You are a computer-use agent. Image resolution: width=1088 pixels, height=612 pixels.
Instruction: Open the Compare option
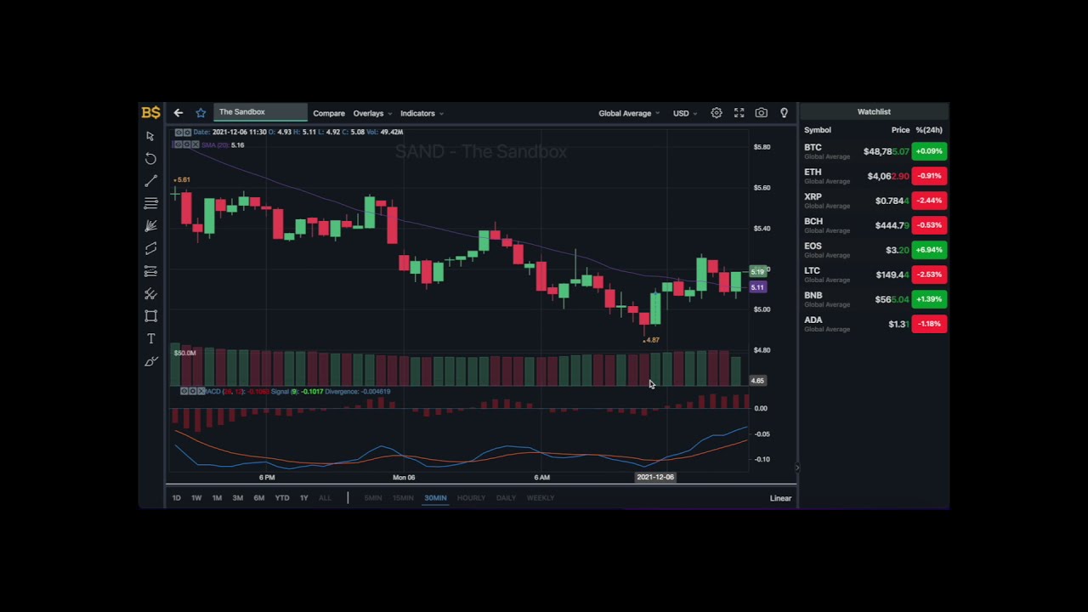pyautogui.click(x=329, y=113)
